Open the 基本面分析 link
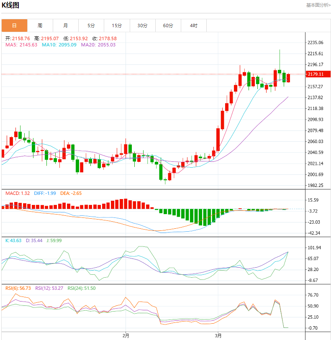 pyautogui.click(x=318, y=5)
